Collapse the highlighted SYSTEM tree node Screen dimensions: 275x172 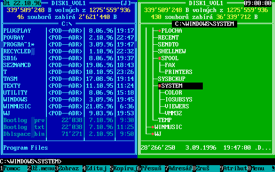(159, 86)
